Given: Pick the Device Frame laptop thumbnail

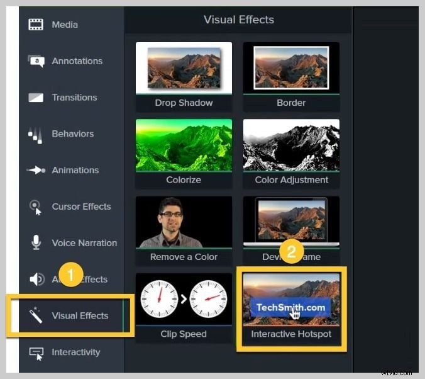Looking at the screenshot, I should (x=291, y=222).
